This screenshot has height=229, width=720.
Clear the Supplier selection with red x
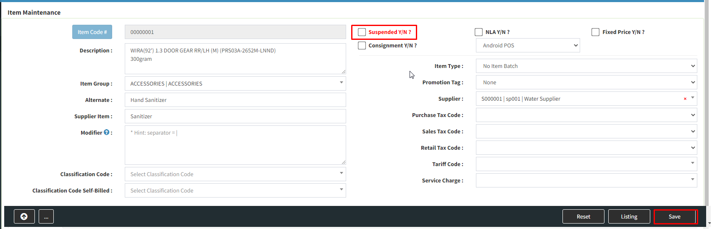(x=685, y=99)
